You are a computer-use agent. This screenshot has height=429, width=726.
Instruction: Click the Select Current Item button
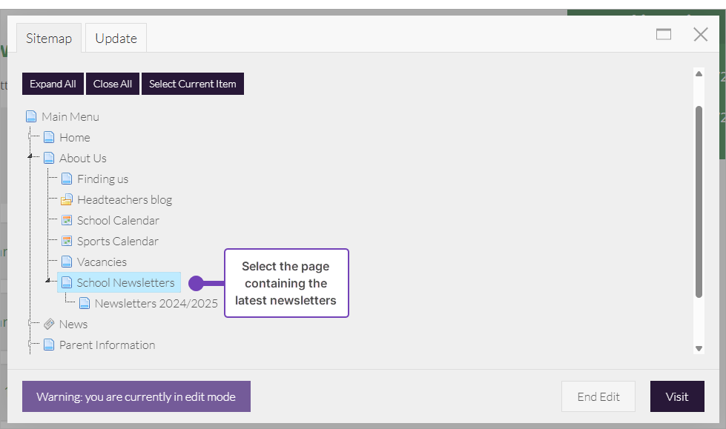[x=192, y=84]
